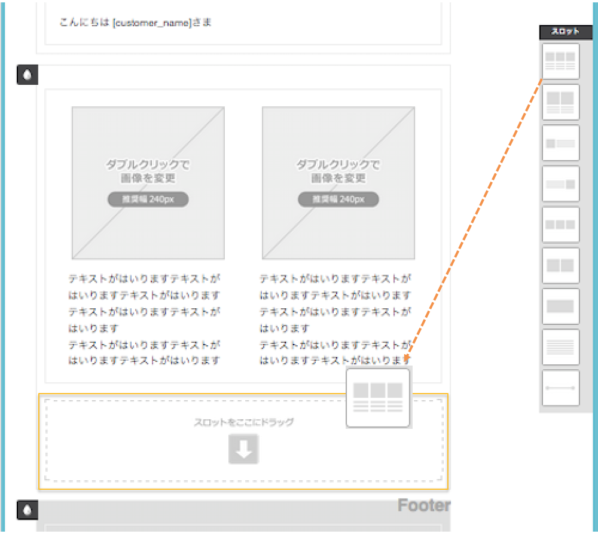Click the dragged three-column slot thumbnail

(378, 398)
